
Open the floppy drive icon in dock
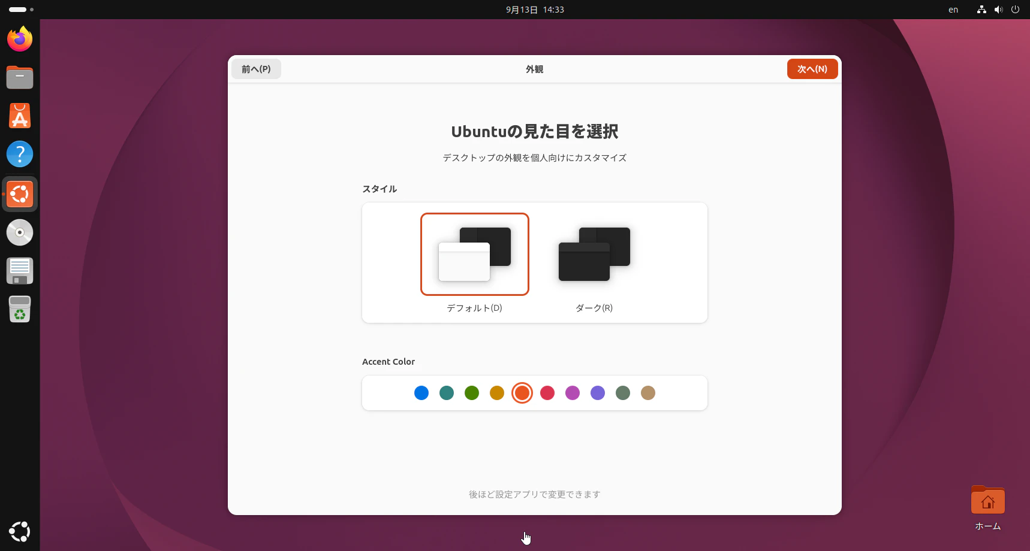(x=20, y=271)
